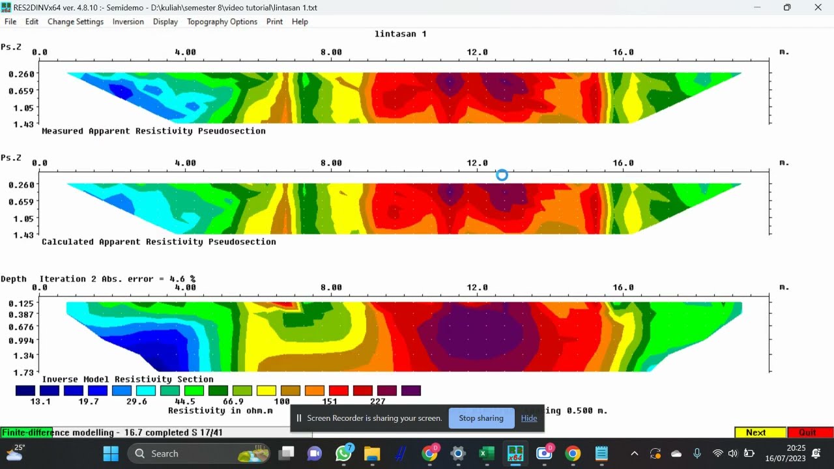This screenshot has width=834, height=469.
Task: Click the yellow Next button
Action: (760, 433)
